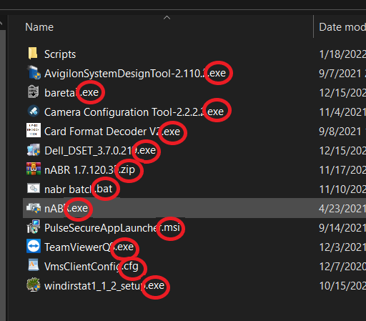Click the 9/14/2021 date cell
366x321 pixels.
click(x=342, y=228)
